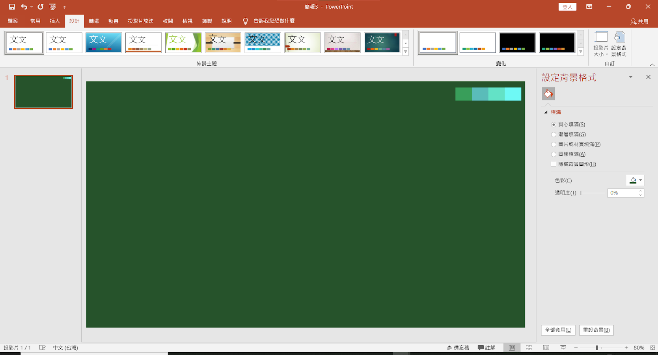Screen dimensions: 658x355
Task: Select slide 1 thumbnail in the panel
Action: 43,92
